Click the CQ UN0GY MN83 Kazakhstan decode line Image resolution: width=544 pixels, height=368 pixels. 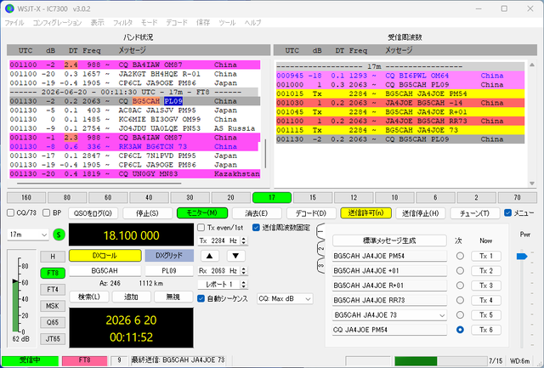coord(134,173)
